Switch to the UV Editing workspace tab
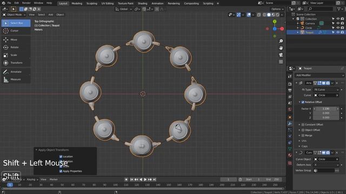 pos(108,3)
